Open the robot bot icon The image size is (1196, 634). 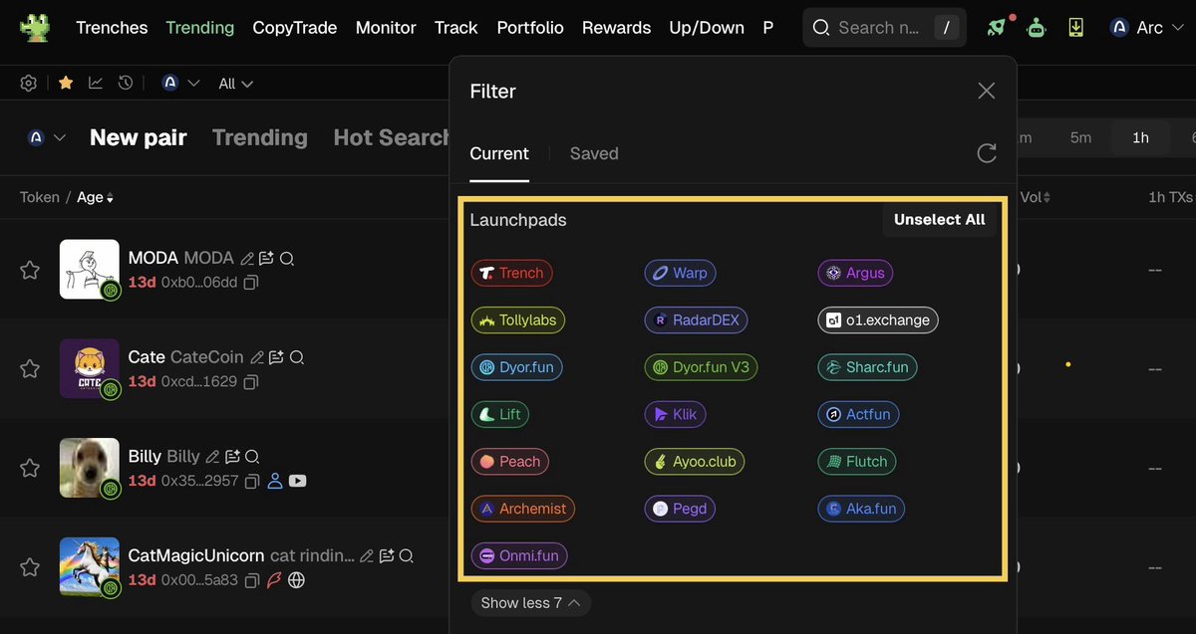pyautogui.click(x=1037, y=27)
